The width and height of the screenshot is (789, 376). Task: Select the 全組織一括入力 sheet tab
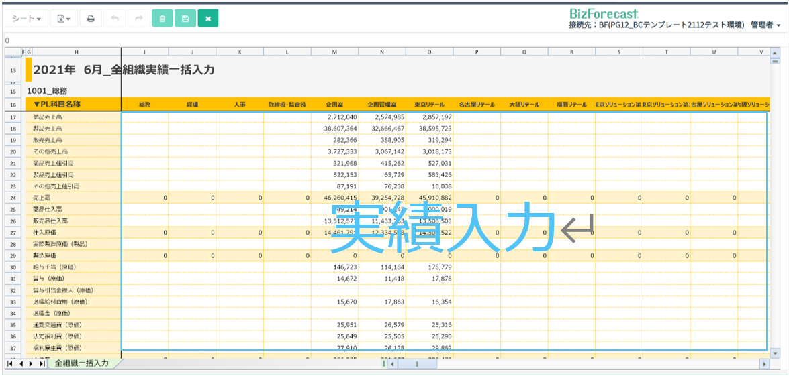click(x=82, y=363)
